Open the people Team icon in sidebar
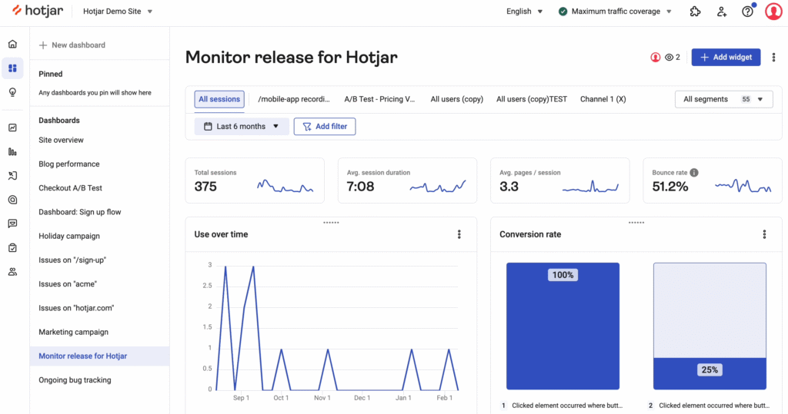 click(x=12, y=272)
